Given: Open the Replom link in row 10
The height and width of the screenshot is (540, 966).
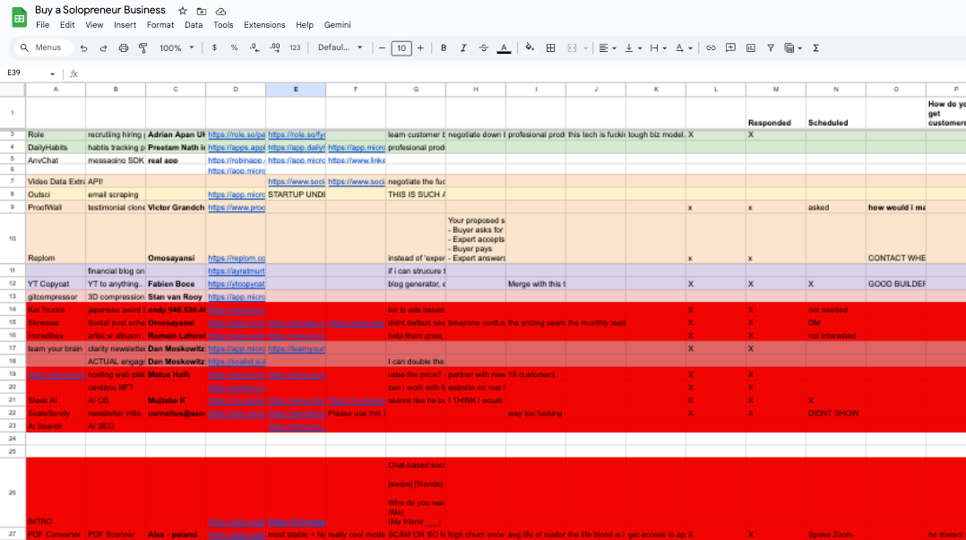Looking at the screenshot, I should click(237, 258).
